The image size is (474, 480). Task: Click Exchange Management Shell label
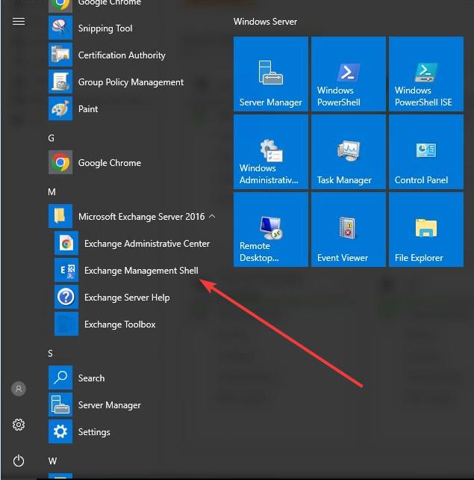tap(141, 271)
